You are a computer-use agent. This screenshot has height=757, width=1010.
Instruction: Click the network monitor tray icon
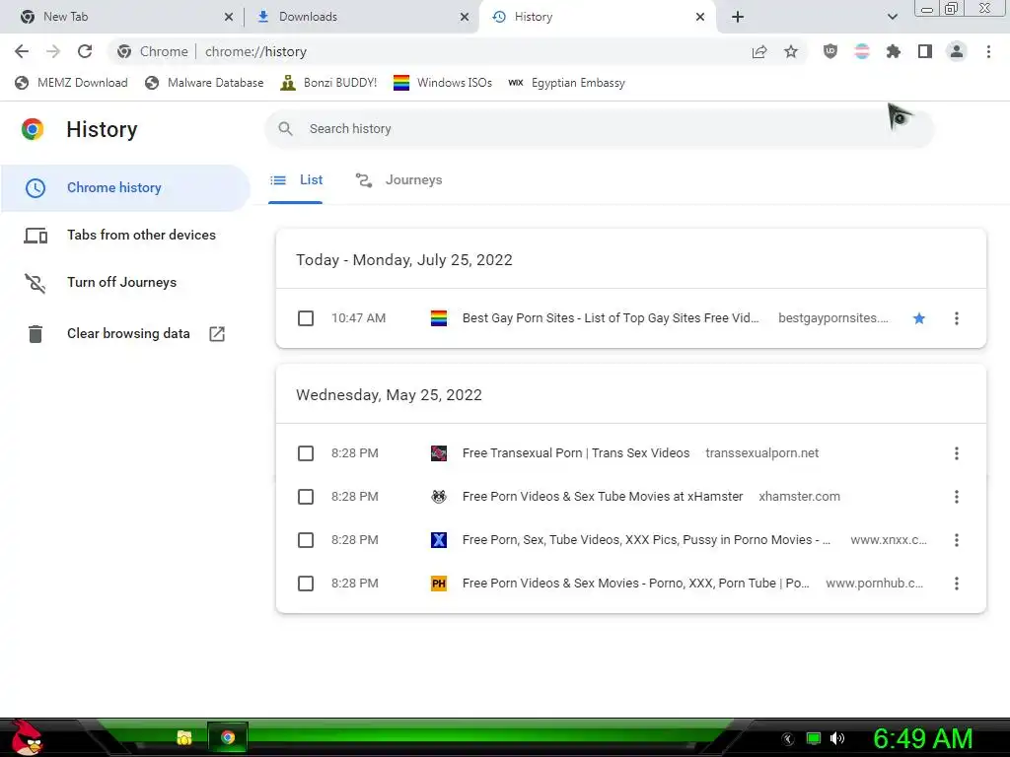click(814, 738)
